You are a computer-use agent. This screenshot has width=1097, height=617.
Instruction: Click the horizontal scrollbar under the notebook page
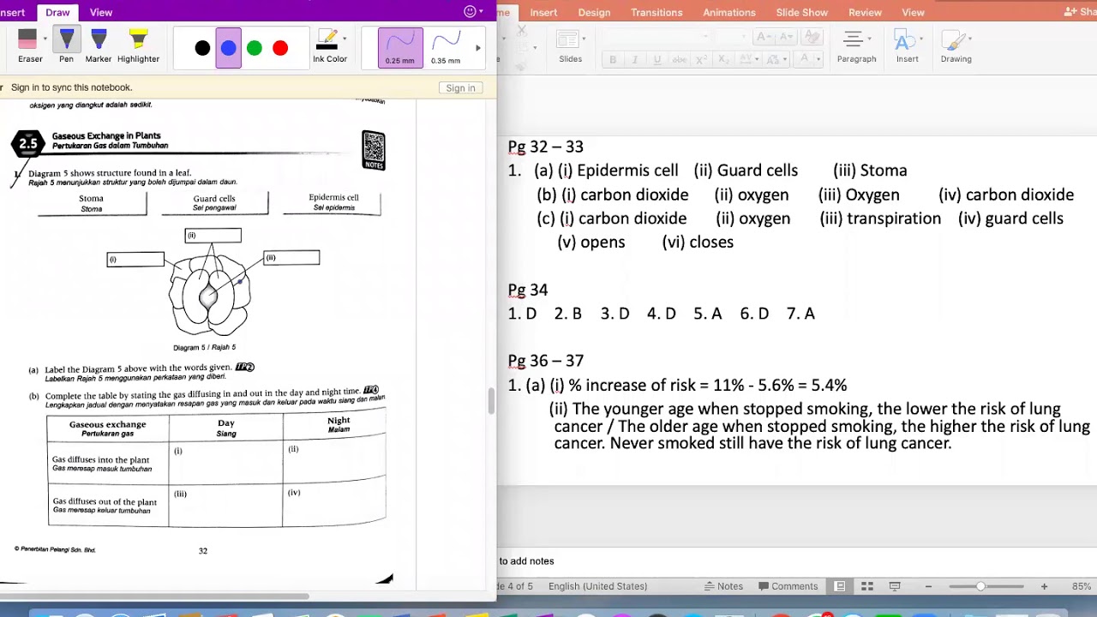154,595
